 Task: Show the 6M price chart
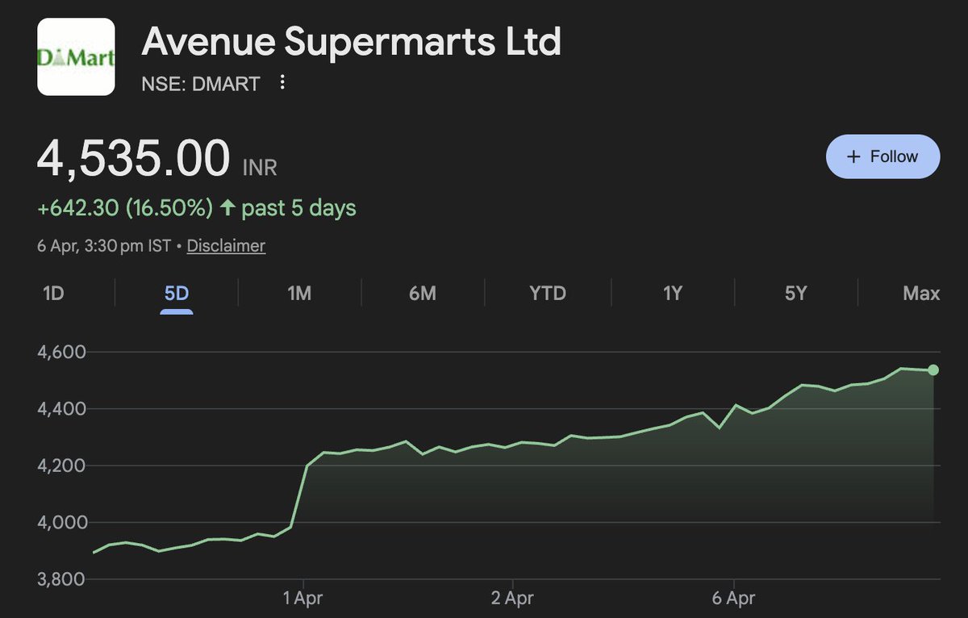(x=422, y=293)
